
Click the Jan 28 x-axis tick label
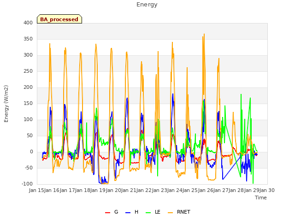pyautogui.click(x=236, y=190)
